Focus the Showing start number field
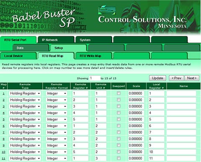 pos(95,78)
